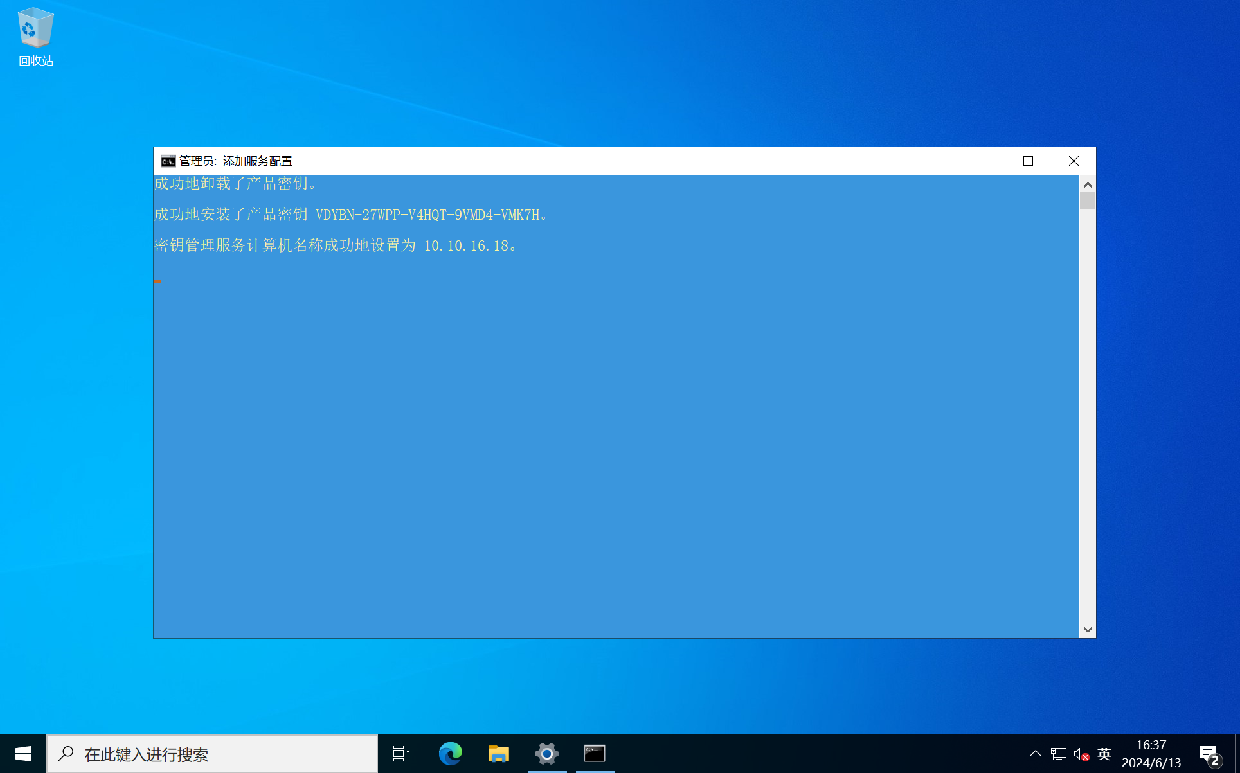
Task: Click the console scrollbar thumb
Action: pyautogui.click(x=1088, y=201)
